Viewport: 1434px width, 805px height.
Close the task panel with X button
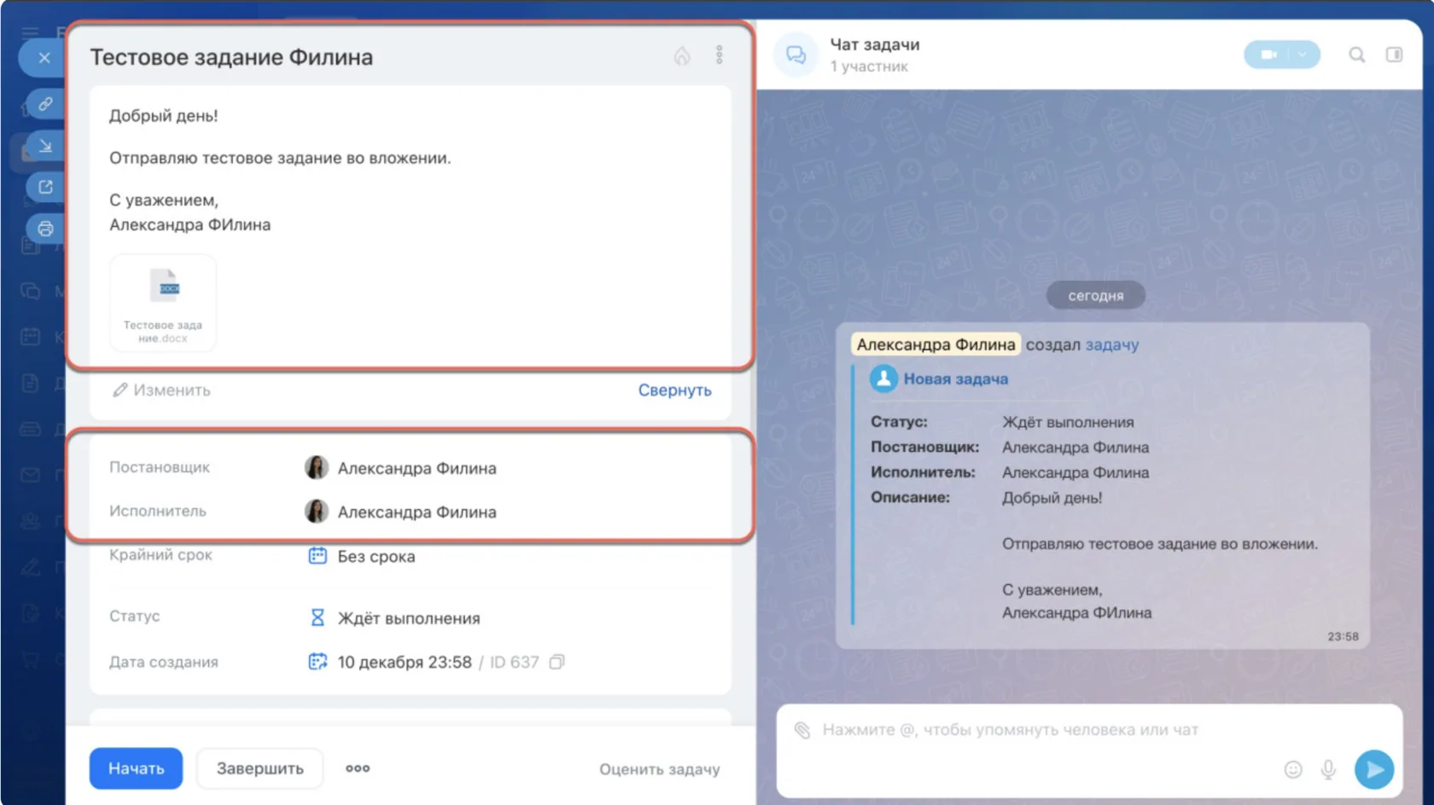[44, 58]
